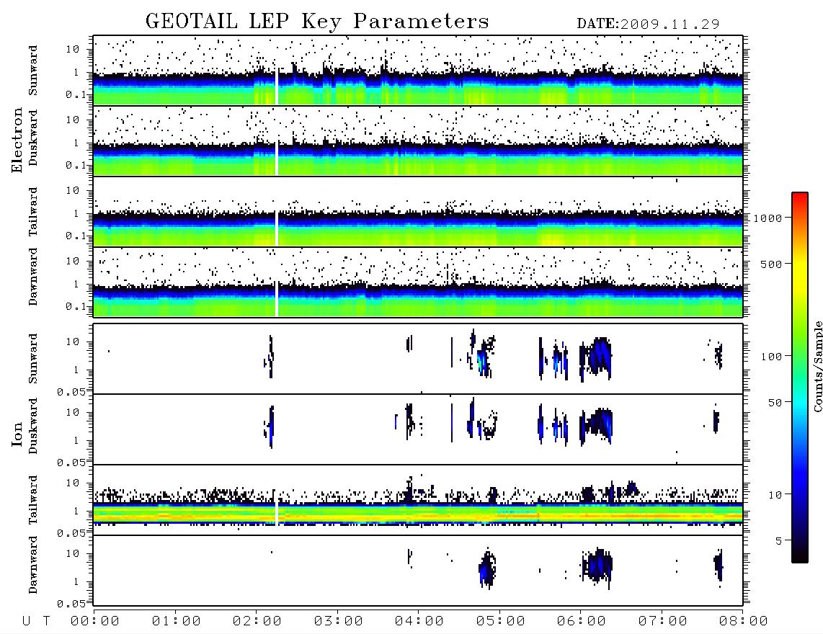Image resolution: width=823 pixels, height=634 pixels.
Task: Click the "04:00" time axis label
Action: coord(419,621)
